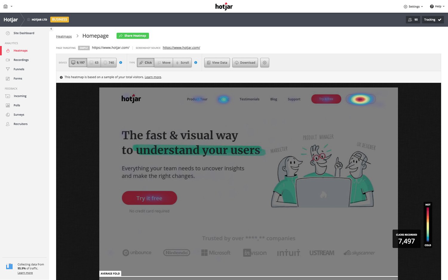Select desktop device filter showing 9,197

point(78,63)
